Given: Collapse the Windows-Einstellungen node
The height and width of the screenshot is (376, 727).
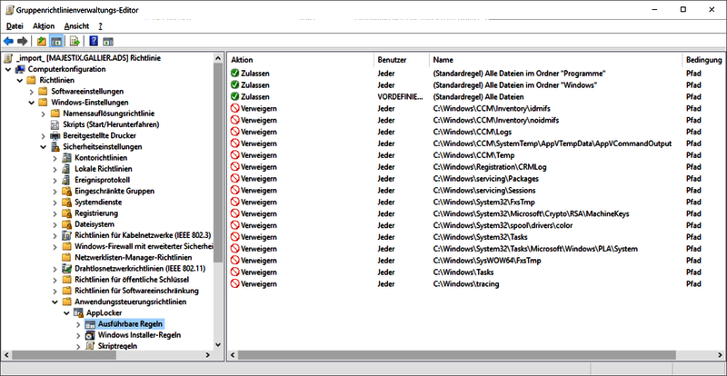Looking at the screenshot, I should pos(32,103).
